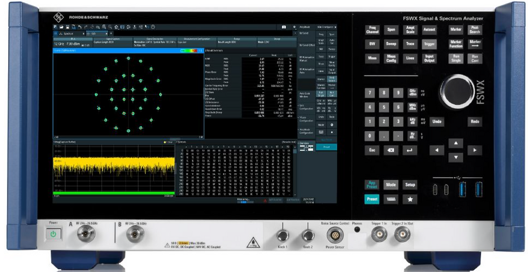The image size is (528, 272).
Task: Open the channel tab list dropdown arrow
Action: tap(295, 33)
